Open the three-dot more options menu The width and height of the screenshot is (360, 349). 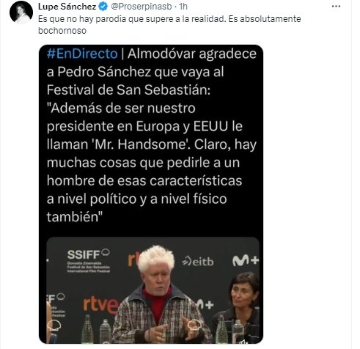click(x=336, y=7)
